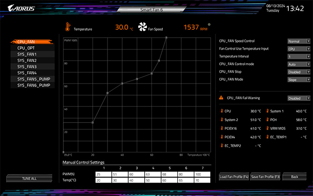Expand Fan Control Use Temperature Input dropdown

coord(299,49)
